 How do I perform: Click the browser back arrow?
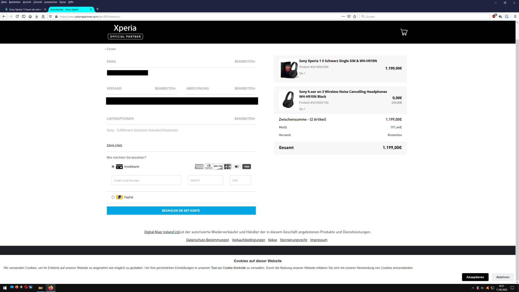4,16
